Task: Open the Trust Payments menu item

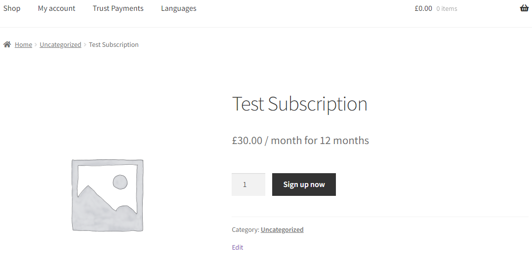Action: tap(118, 8)
